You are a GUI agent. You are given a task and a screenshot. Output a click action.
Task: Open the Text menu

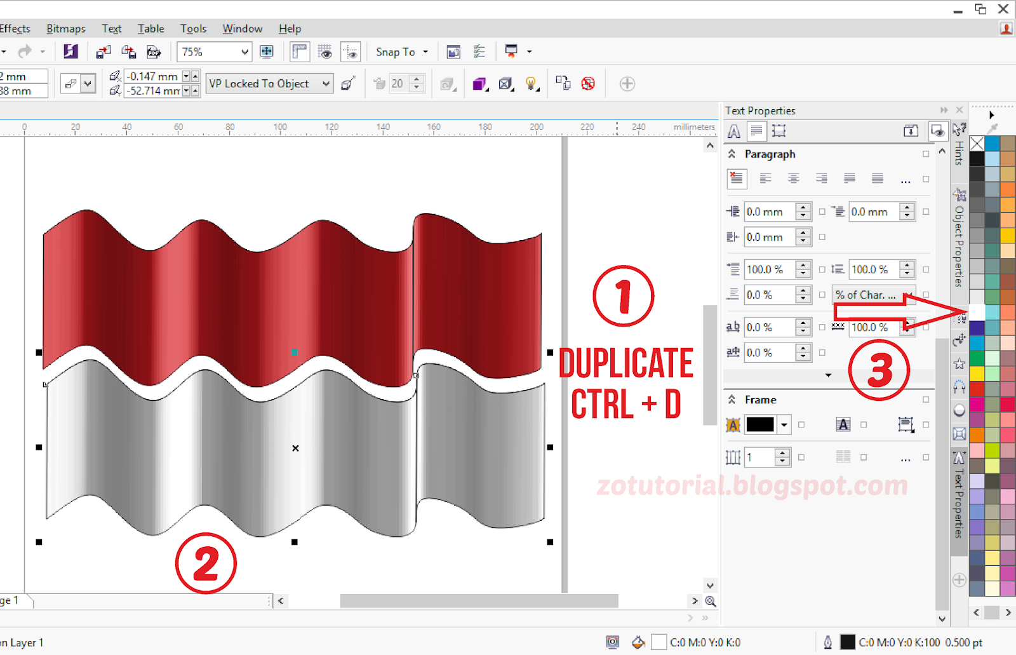[112, 29]
